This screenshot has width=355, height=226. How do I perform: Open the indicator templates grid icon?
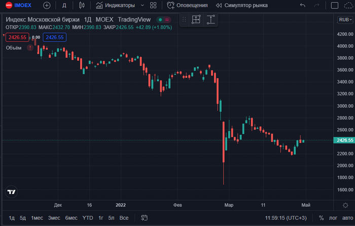tap(153, 6)
